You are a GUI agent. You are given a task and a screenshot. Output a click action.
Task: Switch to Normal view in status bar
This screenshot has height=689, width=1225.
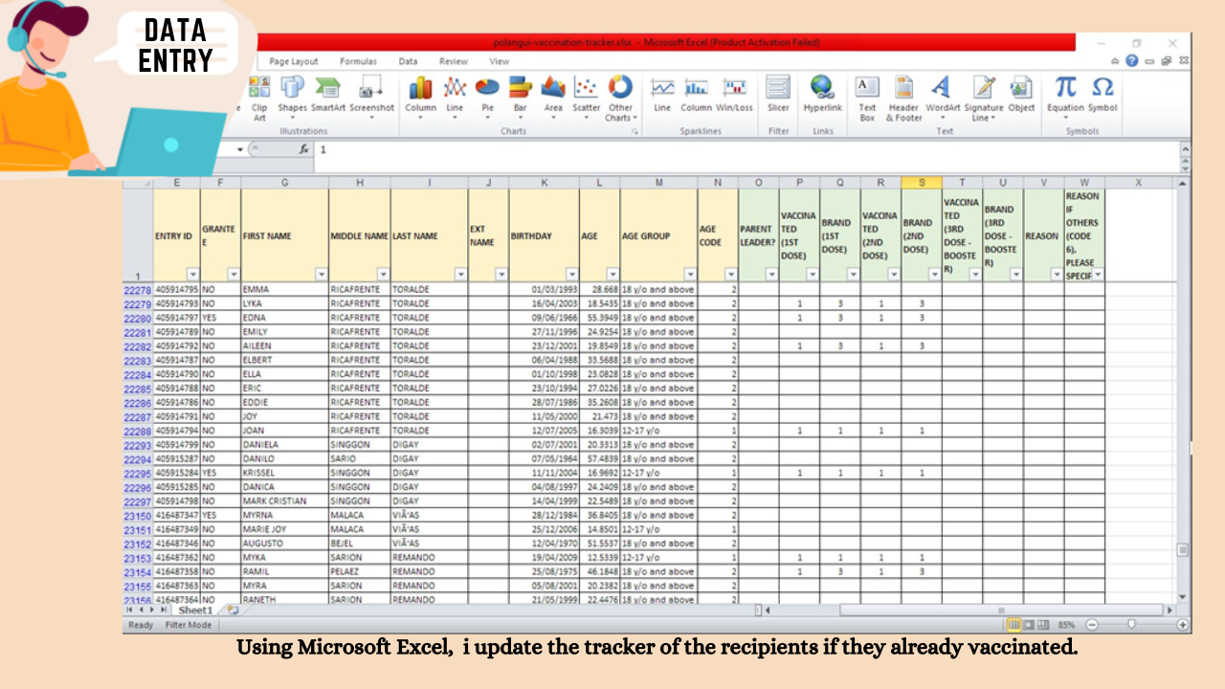pos(1013,625)
